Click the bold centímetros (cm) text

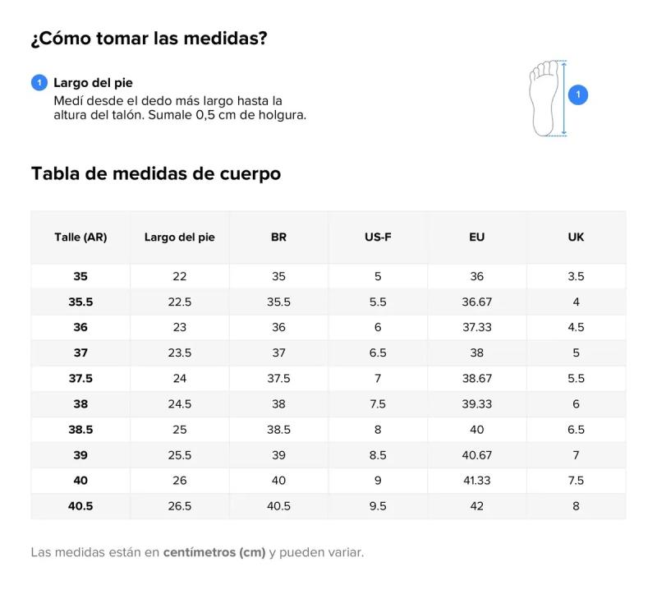pos(214,552)
